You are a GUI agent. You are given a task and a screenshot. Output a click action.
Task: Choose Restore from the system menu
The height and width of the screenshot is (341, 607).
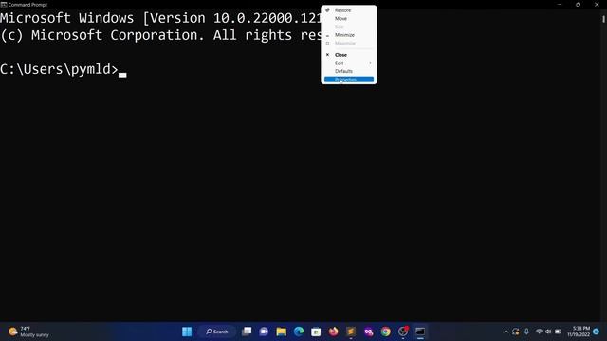coord(349,10)
